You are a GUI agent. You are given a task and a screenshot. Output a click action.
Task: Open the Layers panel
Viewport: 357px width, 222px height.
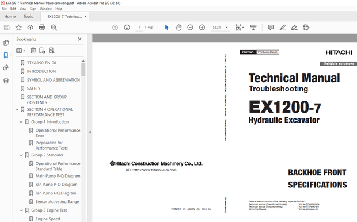pyautogui.click(x=6, y=81)
